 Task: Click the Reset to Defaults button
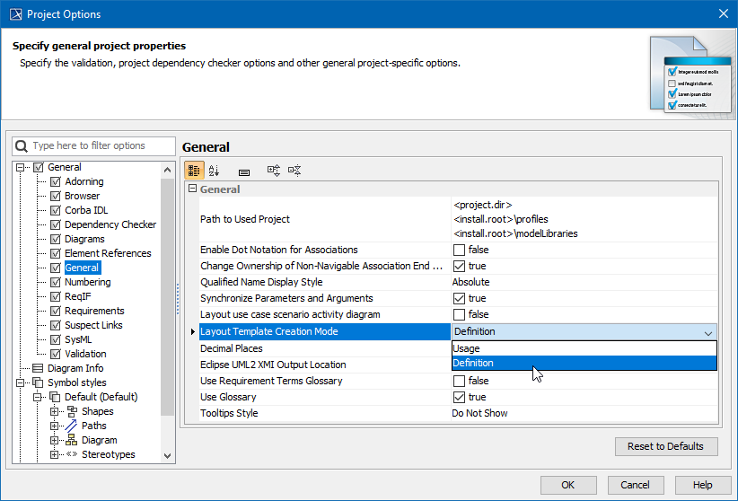pyautogui.click(x=665, y=446)
